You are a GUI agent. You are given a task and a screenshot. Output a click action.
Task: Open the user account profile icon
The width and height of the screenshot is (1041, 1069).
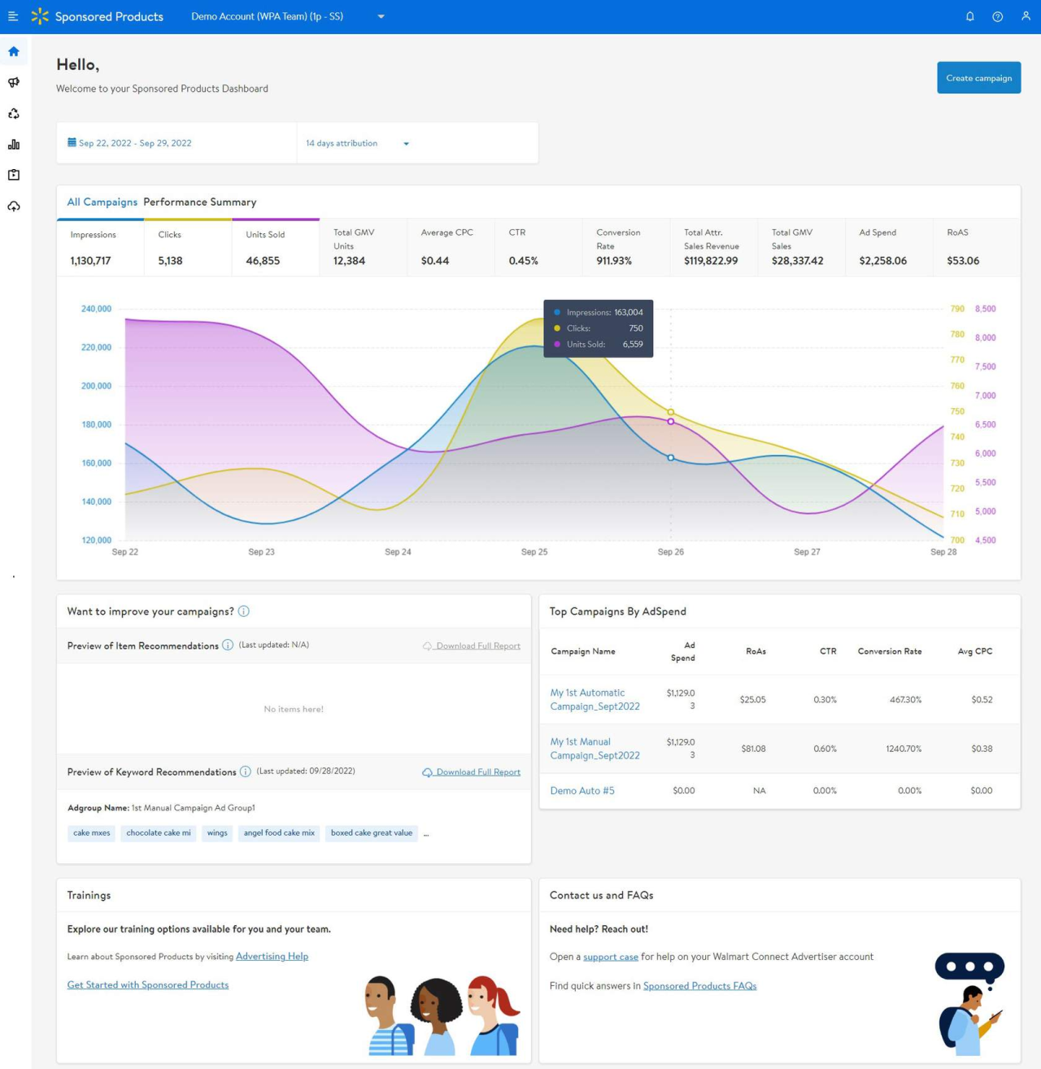coord(1026,16)
